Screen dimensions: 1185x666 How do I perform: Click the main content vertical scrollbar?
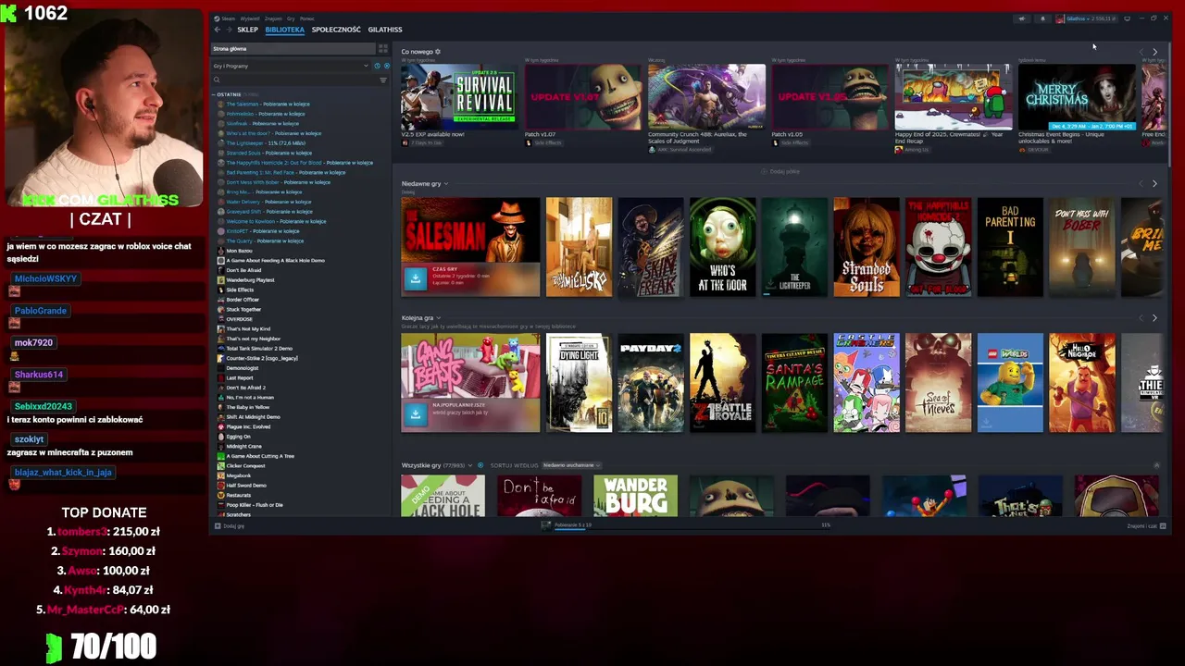(1169, 106)
